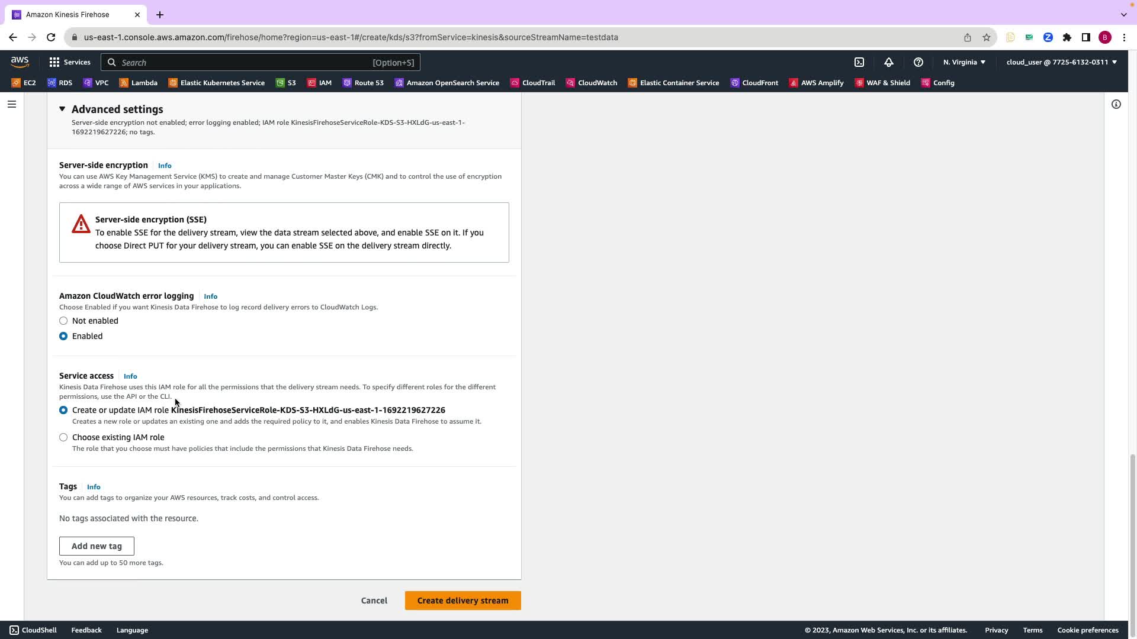Switch to Amazon Kinesis Firehose browser tab
Screen dimensions: 1137x639
[68, 14]
